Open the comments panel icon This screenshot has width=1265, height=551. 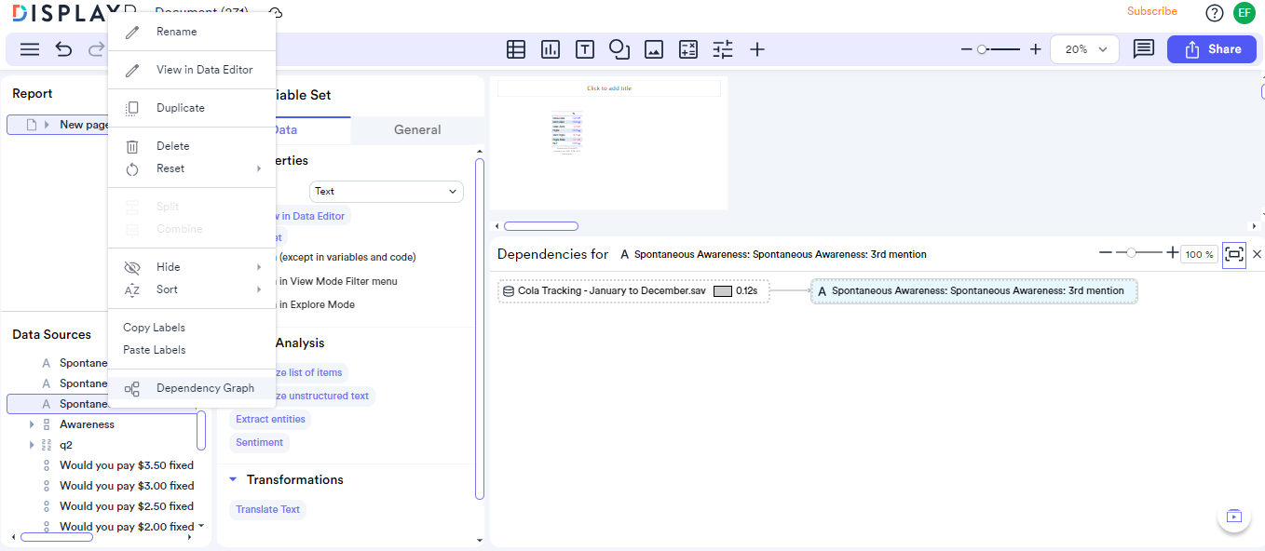pos(1144,49)
